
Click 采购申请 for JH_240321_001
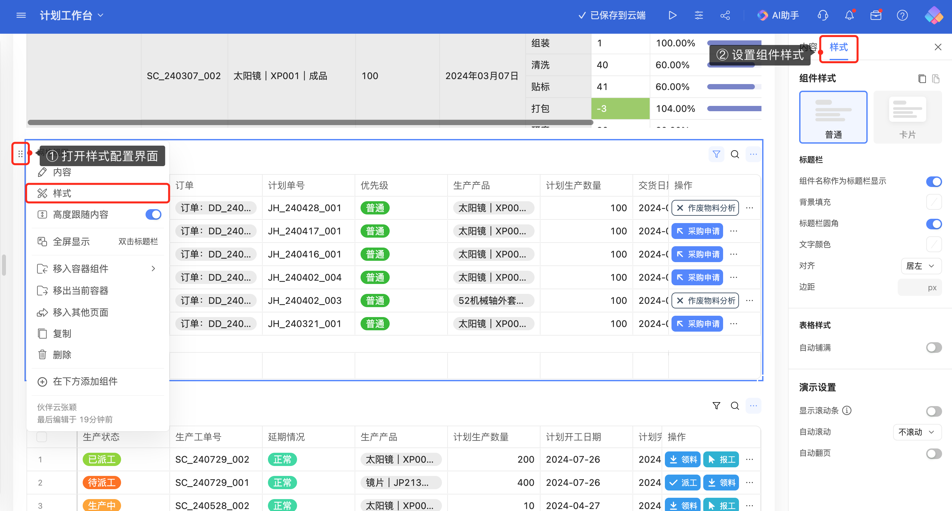point(697,324)
